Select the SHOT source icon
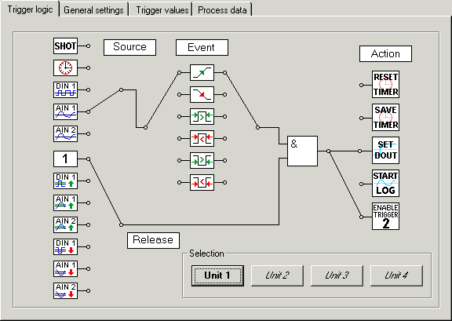Viewport: 452px width, 321px height. point(65,46)
